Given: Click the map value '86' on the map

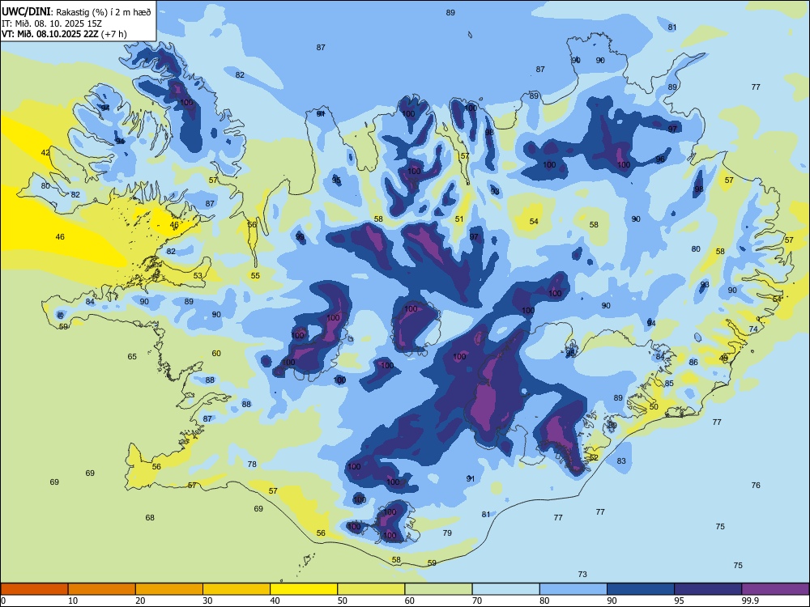Looking at the screenshot, I should click(693, 363).
